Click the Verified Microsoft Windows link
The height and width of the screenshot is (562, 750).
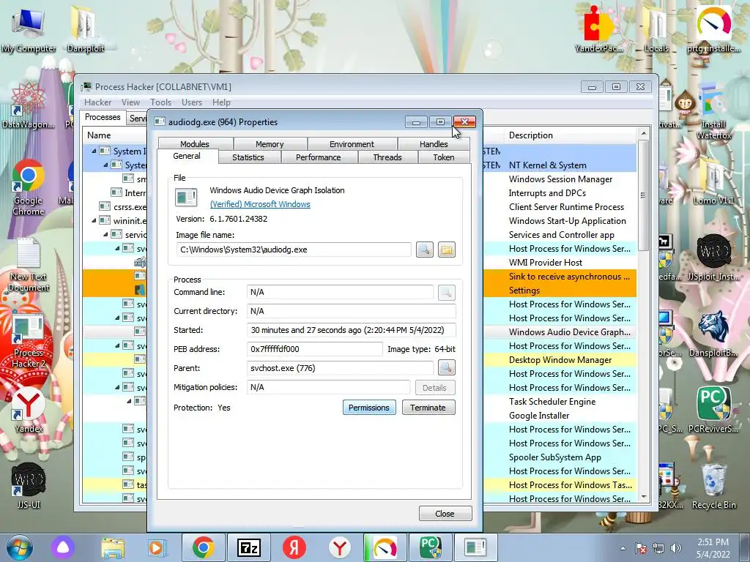coord(260,204)
